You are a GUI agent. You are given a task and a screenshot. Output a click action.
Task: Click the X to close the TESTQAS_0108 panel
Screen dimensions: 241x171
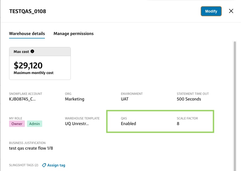point(231,11)
